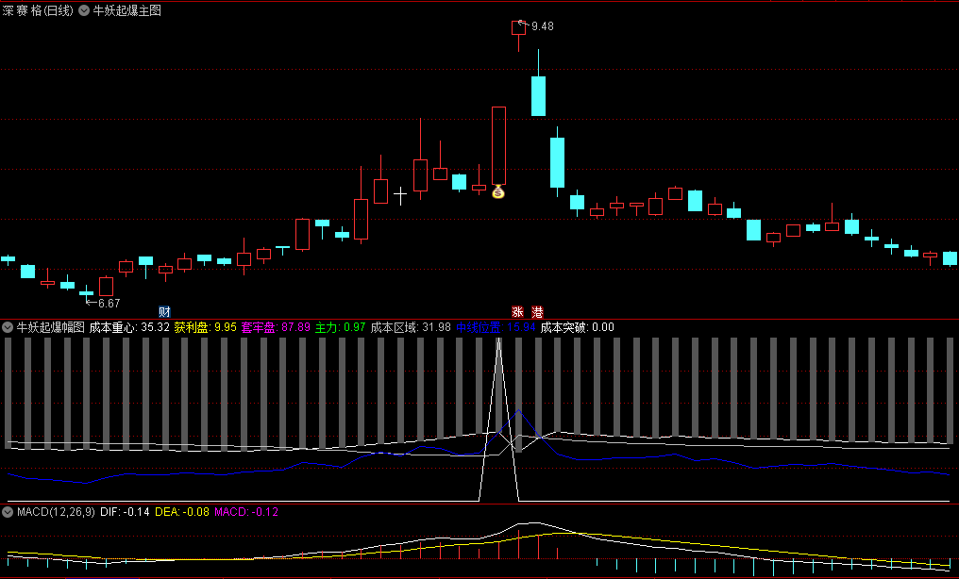Open the MACD(12,26,9) indicator dropdown arrow
Screen dimensions: 959x579
(x=8, y=512)
